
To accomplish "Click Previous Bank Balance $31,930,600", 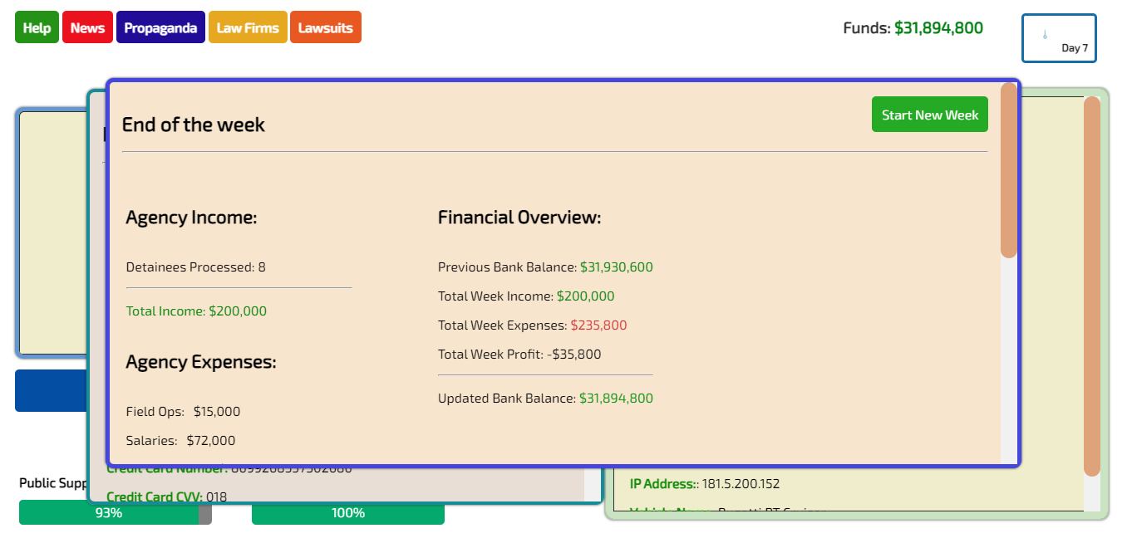I will (545, 267).
